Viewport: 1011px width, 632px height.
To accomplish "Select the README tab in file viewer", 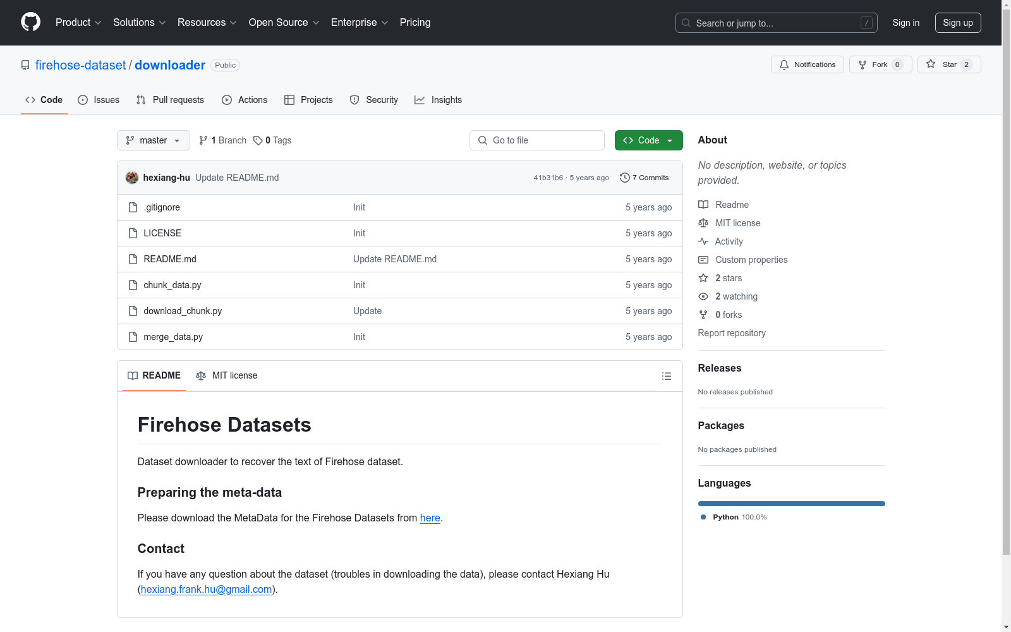I will 154,375.
